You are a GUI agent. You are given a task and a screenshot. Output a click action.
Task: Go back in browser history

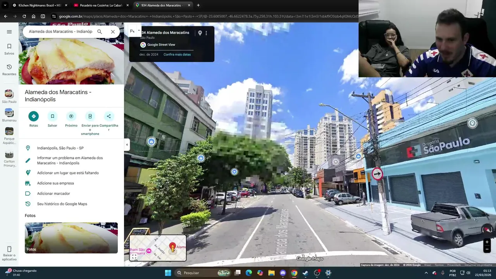click(5, 16)
